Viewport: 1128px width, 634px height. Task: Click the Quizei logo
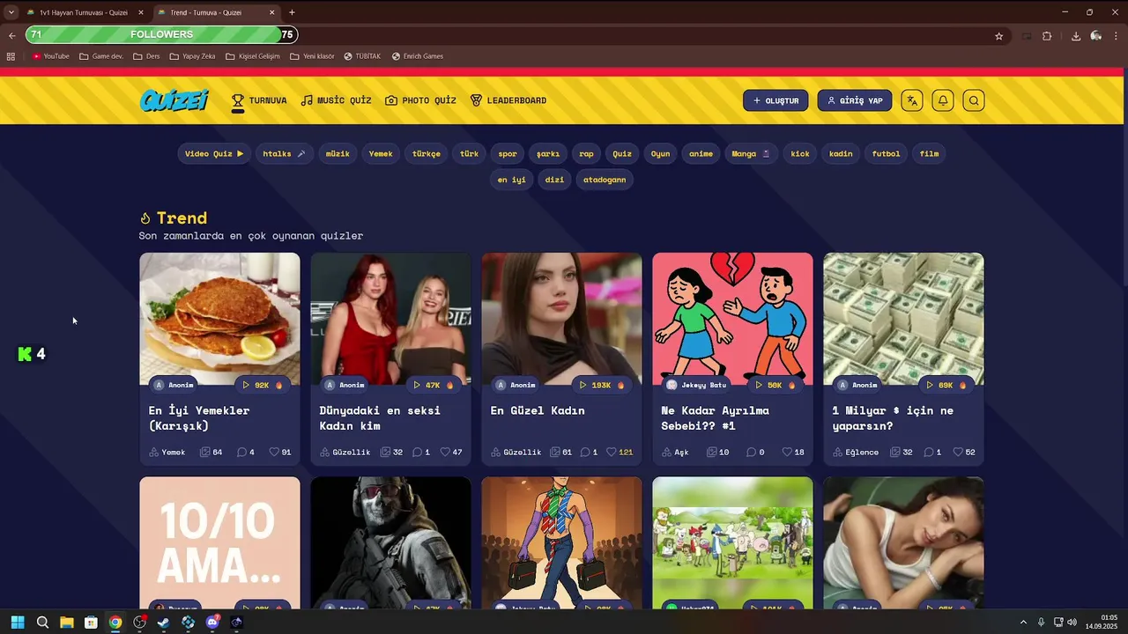pos(174,100)
